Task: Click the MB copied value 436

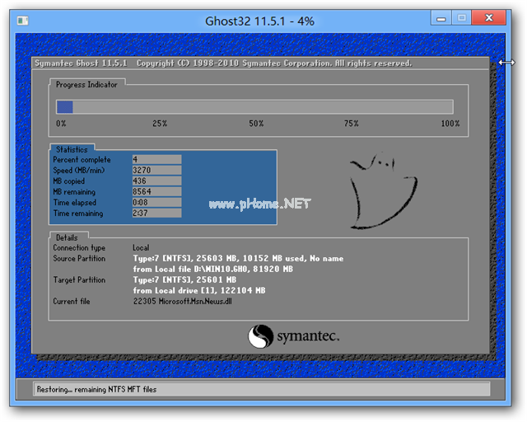Action: point(156,181)
